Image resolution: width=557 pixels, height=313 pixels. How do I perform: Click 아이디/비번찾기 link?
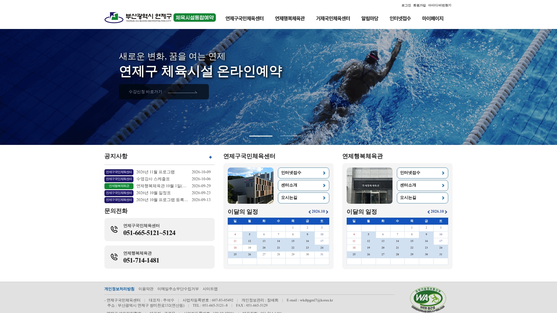440,5
